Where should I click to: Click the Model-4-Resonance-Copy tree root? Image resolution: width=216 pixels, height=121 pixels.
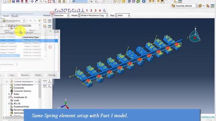point(20,25)
